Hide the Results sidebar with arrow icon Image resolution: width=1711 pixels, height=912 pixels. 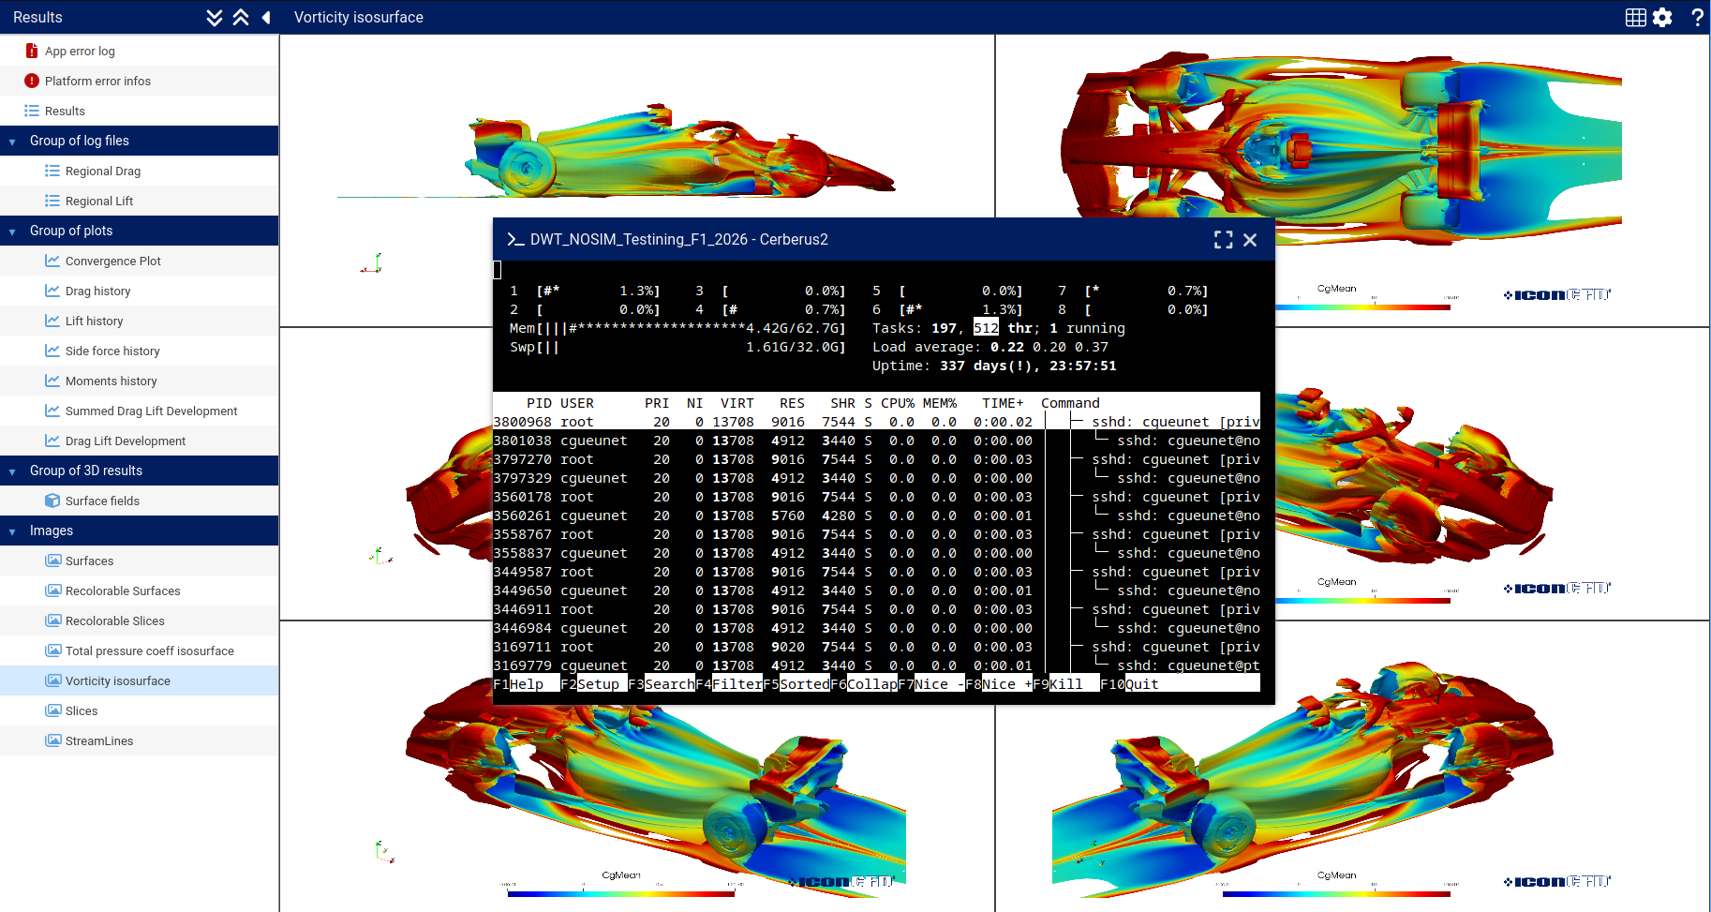pyautogui.click(x=266, y=18)
